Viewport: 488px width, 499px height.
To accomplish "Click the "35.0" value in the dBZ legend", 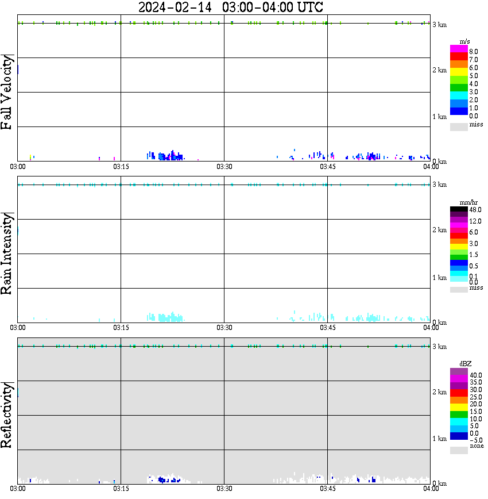I will (x=476, y=382).
